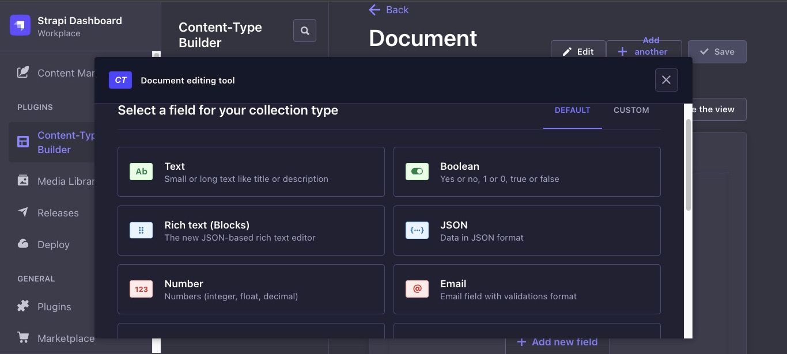The image size is (787, 354).
Task: Open the Media Library sidebar icon
Action: [23, 181]
